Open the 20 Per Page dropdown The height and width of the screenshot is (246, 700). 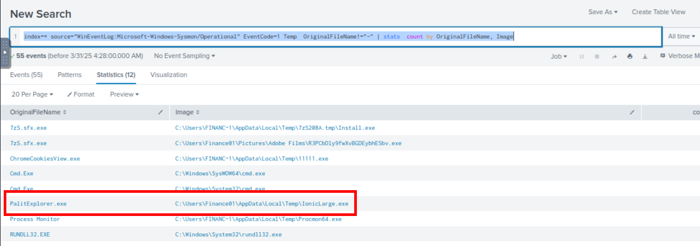tap(32, 94)
